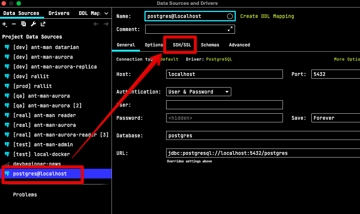The width and height of the screenshot is (360, 214).
Task: Click the Host field containing localhost
Action: (x=224, y=74)
